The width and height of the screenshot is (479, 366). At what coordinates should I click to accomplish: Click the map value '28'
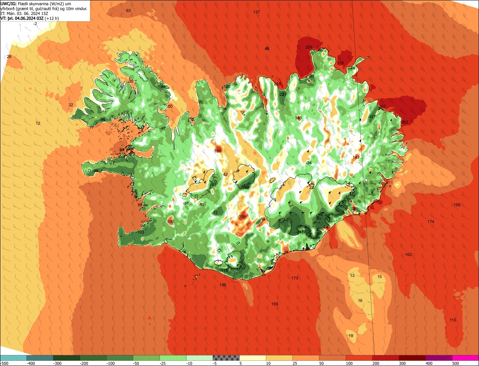9,57
